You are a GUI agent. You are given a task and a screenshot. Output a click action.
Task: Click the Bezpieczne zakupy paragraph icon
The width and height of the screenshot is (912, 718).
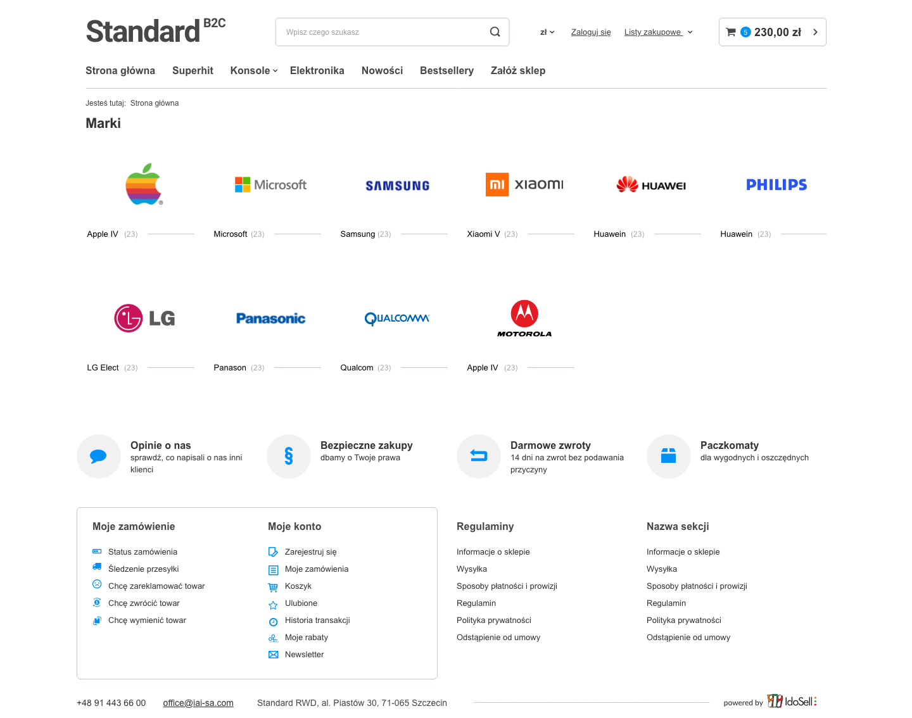point(289,457)
